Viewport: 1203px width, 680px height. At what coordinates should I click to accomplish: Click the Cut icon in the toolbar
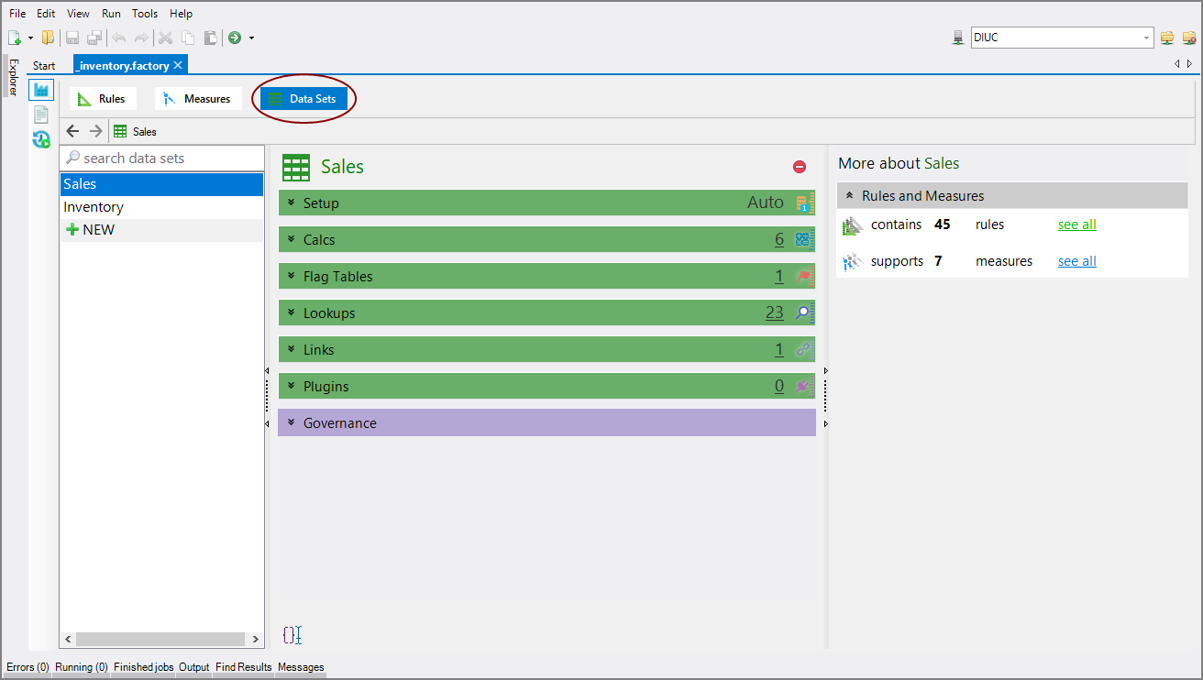pyautogui.click(x=166, y=38)
